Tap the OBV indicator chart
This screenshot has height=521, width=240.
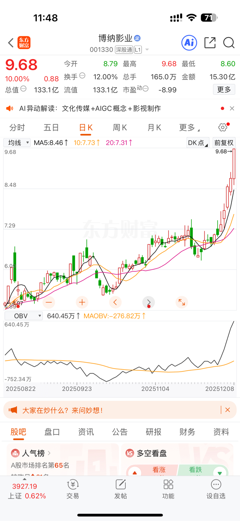point(120,352)
